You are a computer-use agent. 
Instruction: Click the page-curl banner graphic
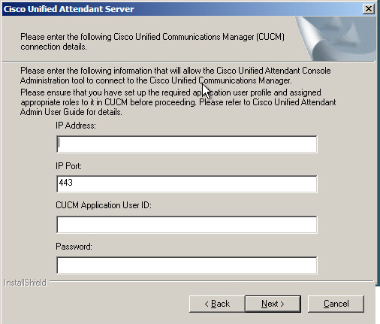pos(336,38)
